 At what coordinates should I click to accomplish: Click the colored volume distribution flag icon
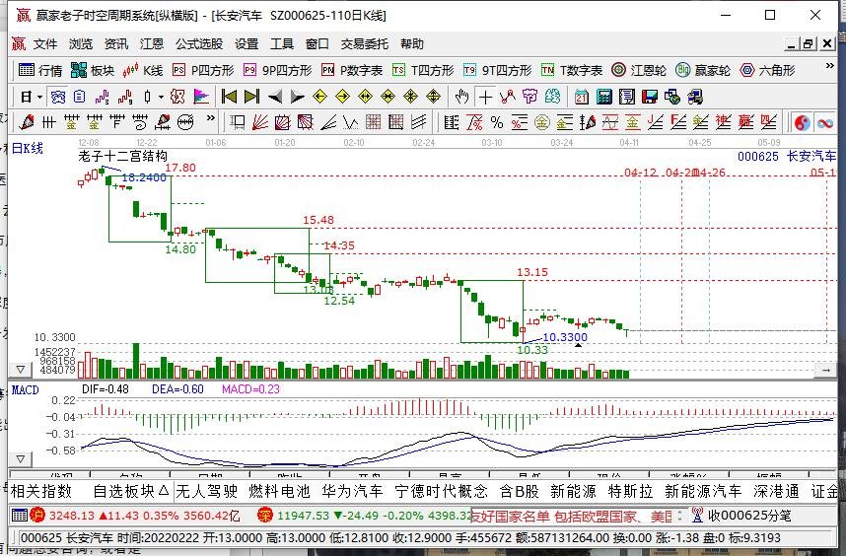pyautogui.click(x=201, y=97)
